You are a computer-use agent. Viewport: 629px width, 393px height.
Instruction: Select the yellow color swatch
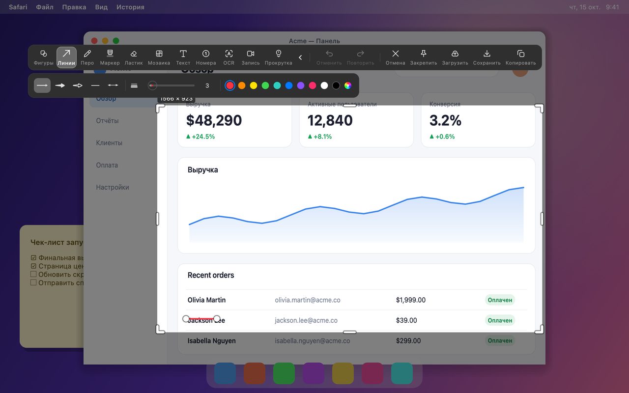(x=254, y=85)
